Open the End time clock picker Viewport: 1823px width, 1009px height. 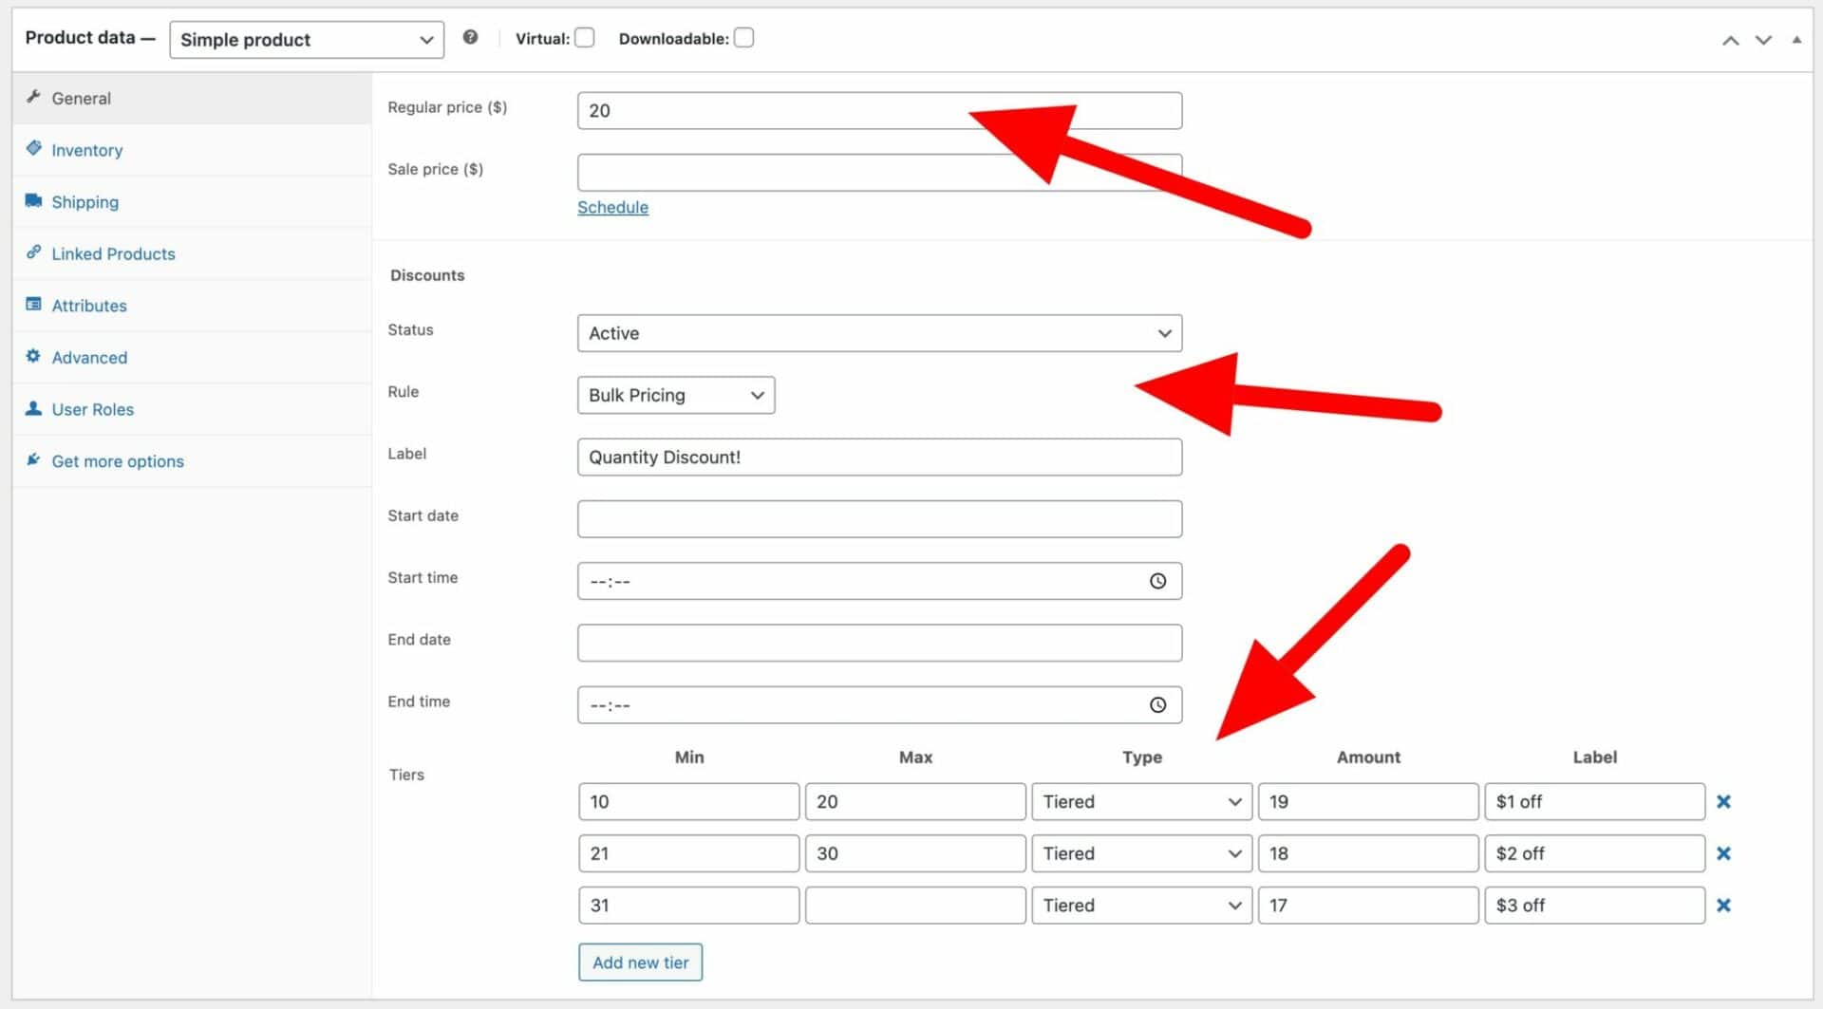coord(1157,705)
